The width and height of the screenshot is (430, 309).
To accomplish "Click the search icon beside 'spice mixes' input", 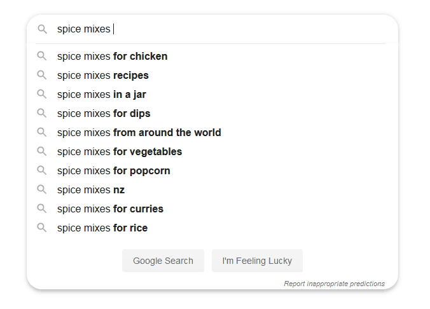I will click(42, 29).
